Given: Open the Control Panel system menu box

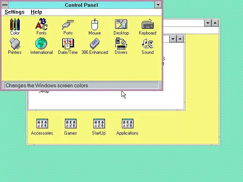Looking at the screenshot, I should pyautogui.click(x=5, y=5).
